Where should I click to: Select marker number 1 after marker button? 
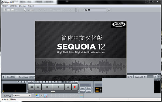pyautogui.click(x=37, y=82)
